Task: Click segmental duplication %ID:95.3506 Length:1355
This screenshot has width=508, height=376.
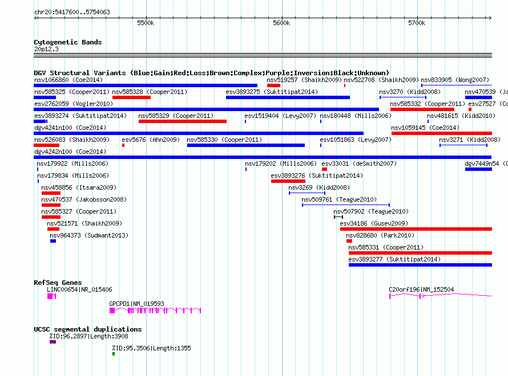Action: coord(114,354)
